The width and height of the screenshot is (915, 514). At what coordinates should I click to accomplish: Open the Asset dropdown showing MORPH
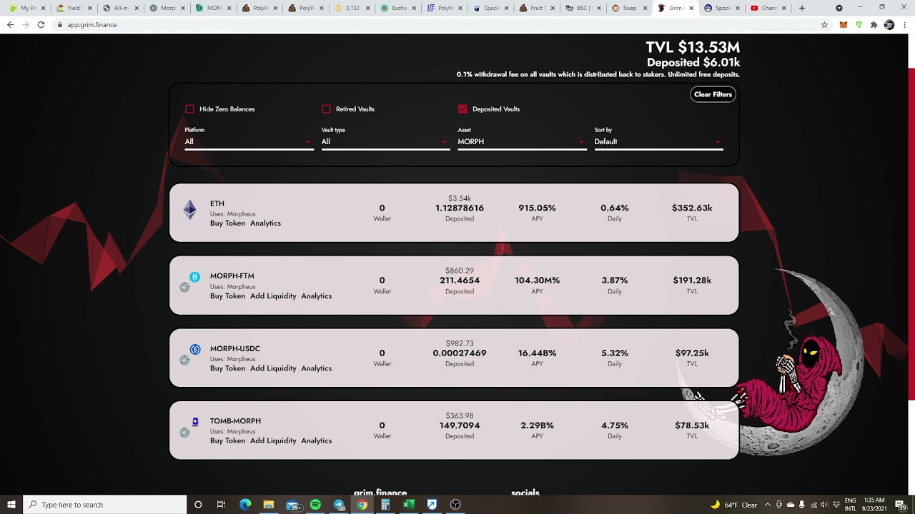click(522, 141)
